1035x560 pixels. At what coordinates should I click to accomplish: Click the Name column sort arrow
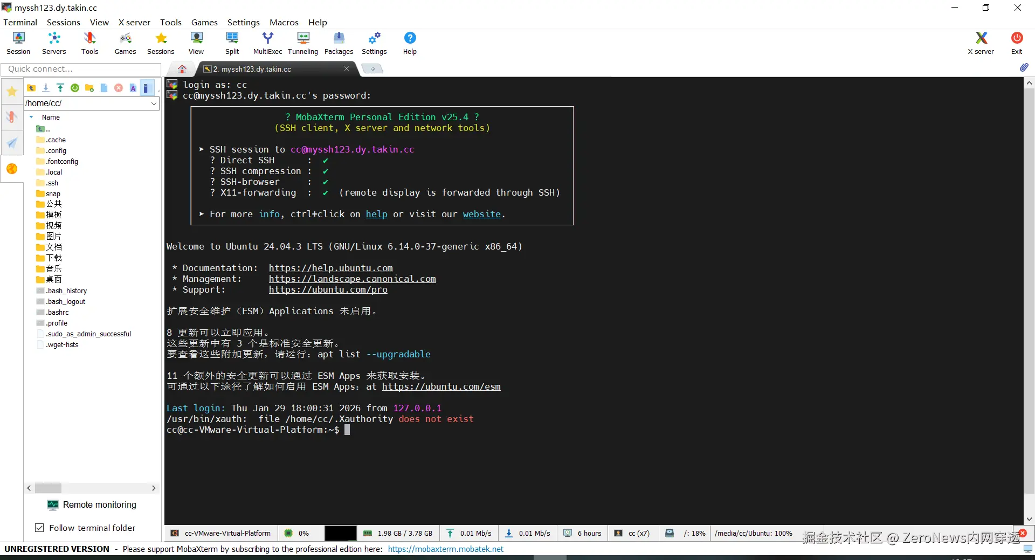click(31, 117)
